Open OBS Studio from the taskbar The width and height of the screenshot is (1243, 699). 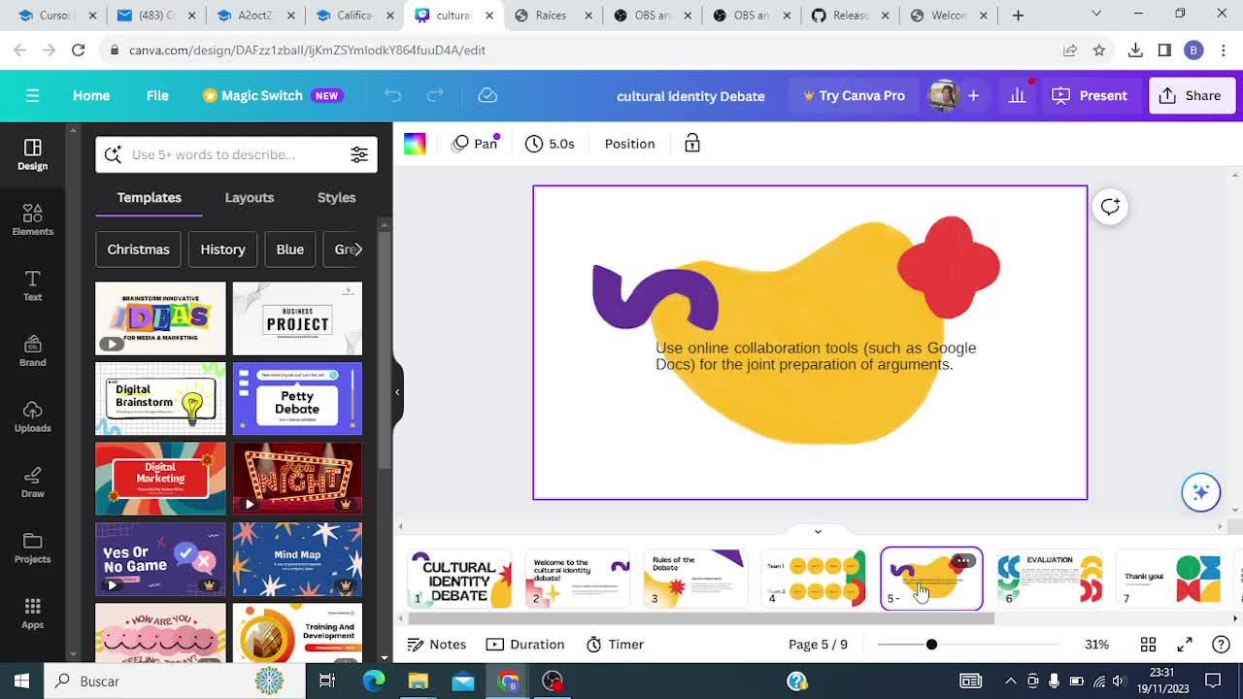(553, 681)
